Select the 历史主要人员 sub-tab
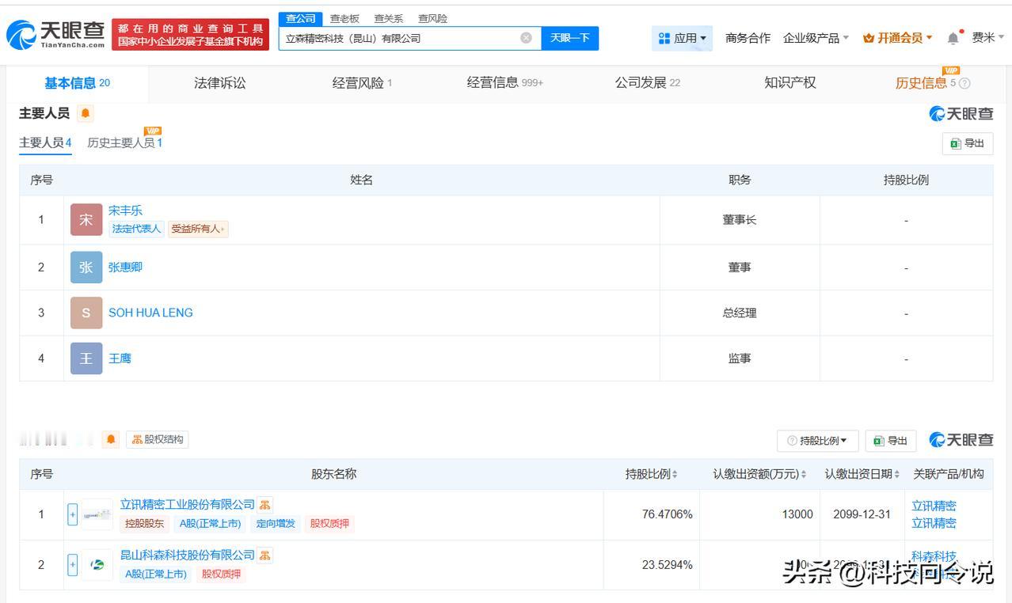 [124, 142]
